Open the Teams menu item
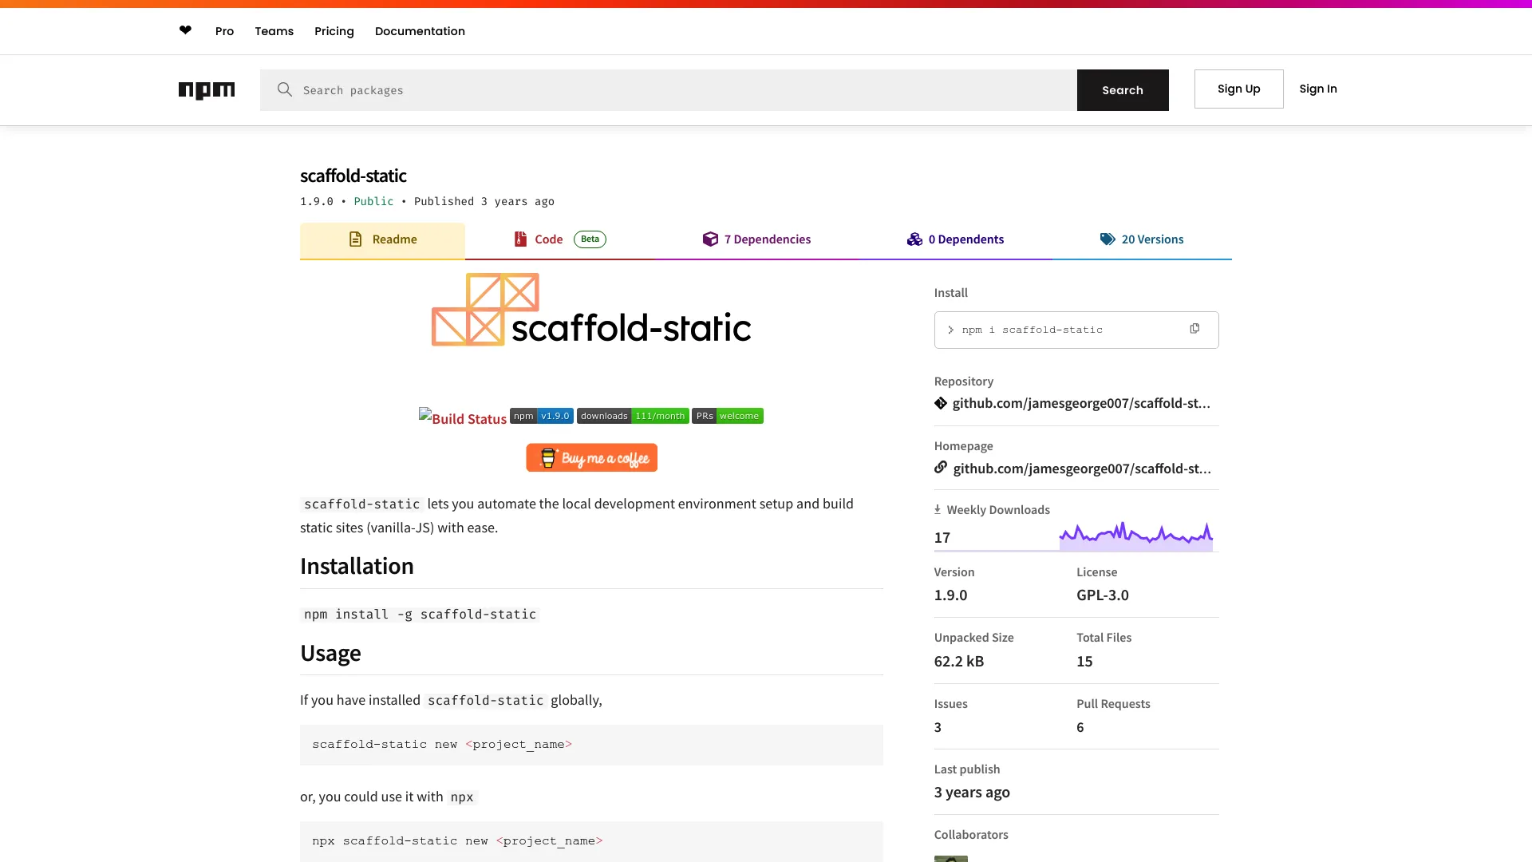This screenshot has height=862, width=1532. (274, 31)
